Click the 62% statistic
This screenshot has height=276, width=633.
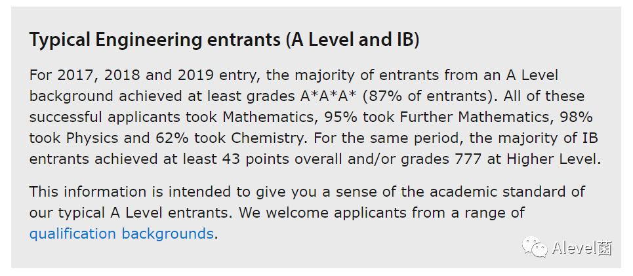pyautogui.click(x=172, y=138)
